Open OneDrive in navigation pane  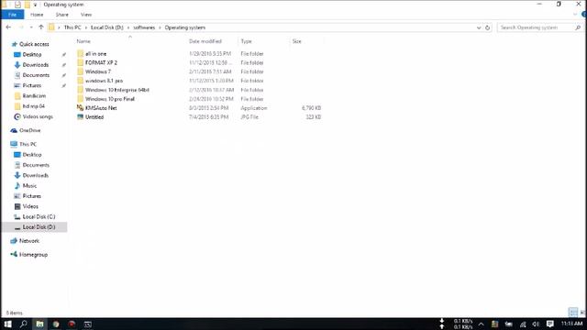coord(29,130)
